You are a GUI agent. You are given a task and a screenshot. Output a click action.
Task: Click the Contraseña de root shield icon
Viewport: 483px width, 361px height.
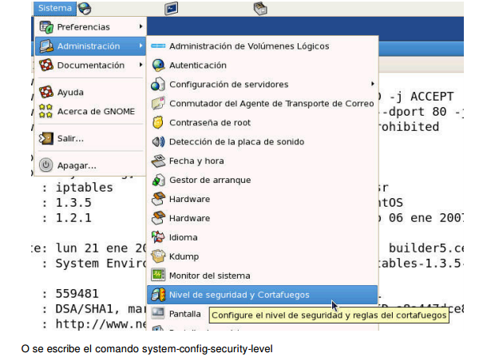158,123
